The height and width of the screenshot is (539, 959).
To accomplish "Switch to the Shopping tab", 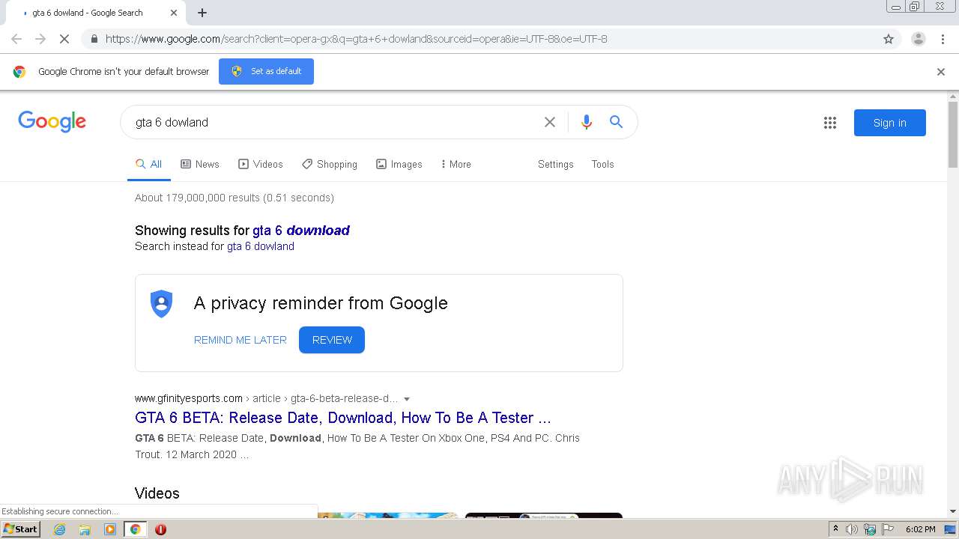I will click(330, 164).
